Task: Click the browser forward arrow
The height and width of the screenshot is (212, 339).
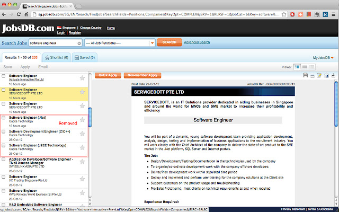Action: (11, 14)
